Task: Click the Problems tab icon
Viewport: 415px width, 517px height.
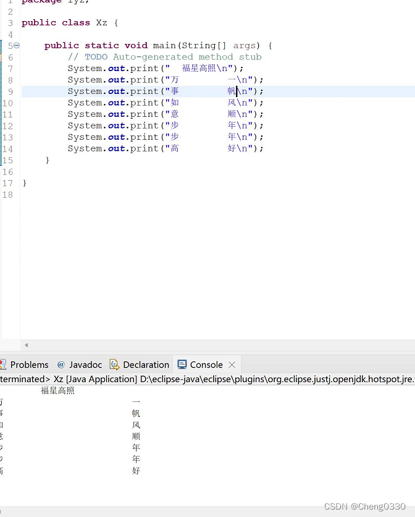Action: (3, 365)
